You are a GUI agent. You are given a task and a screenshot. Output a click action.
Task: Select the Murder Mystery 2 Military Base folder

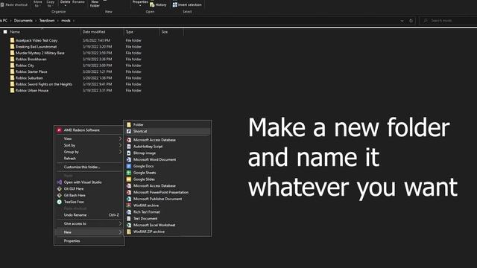pyautogui.click(x=40, y=53)
